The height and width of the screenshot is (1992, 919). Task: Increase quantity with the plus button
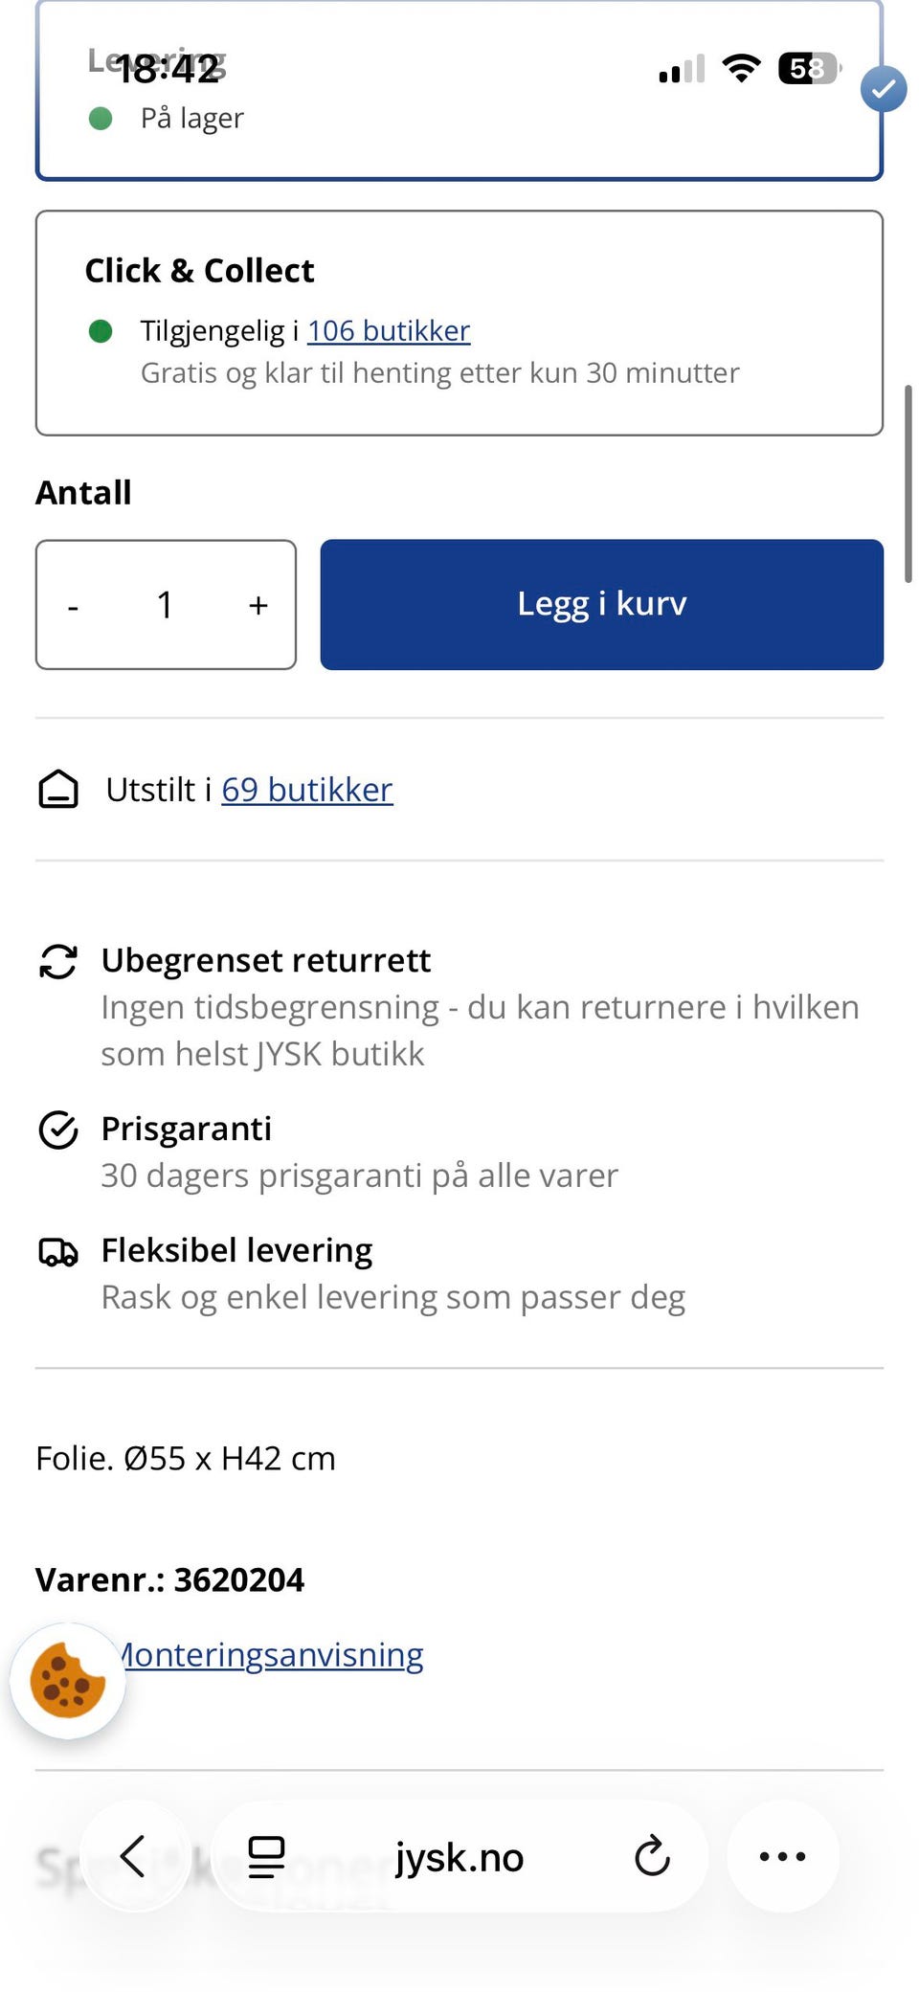click(258, 605)
